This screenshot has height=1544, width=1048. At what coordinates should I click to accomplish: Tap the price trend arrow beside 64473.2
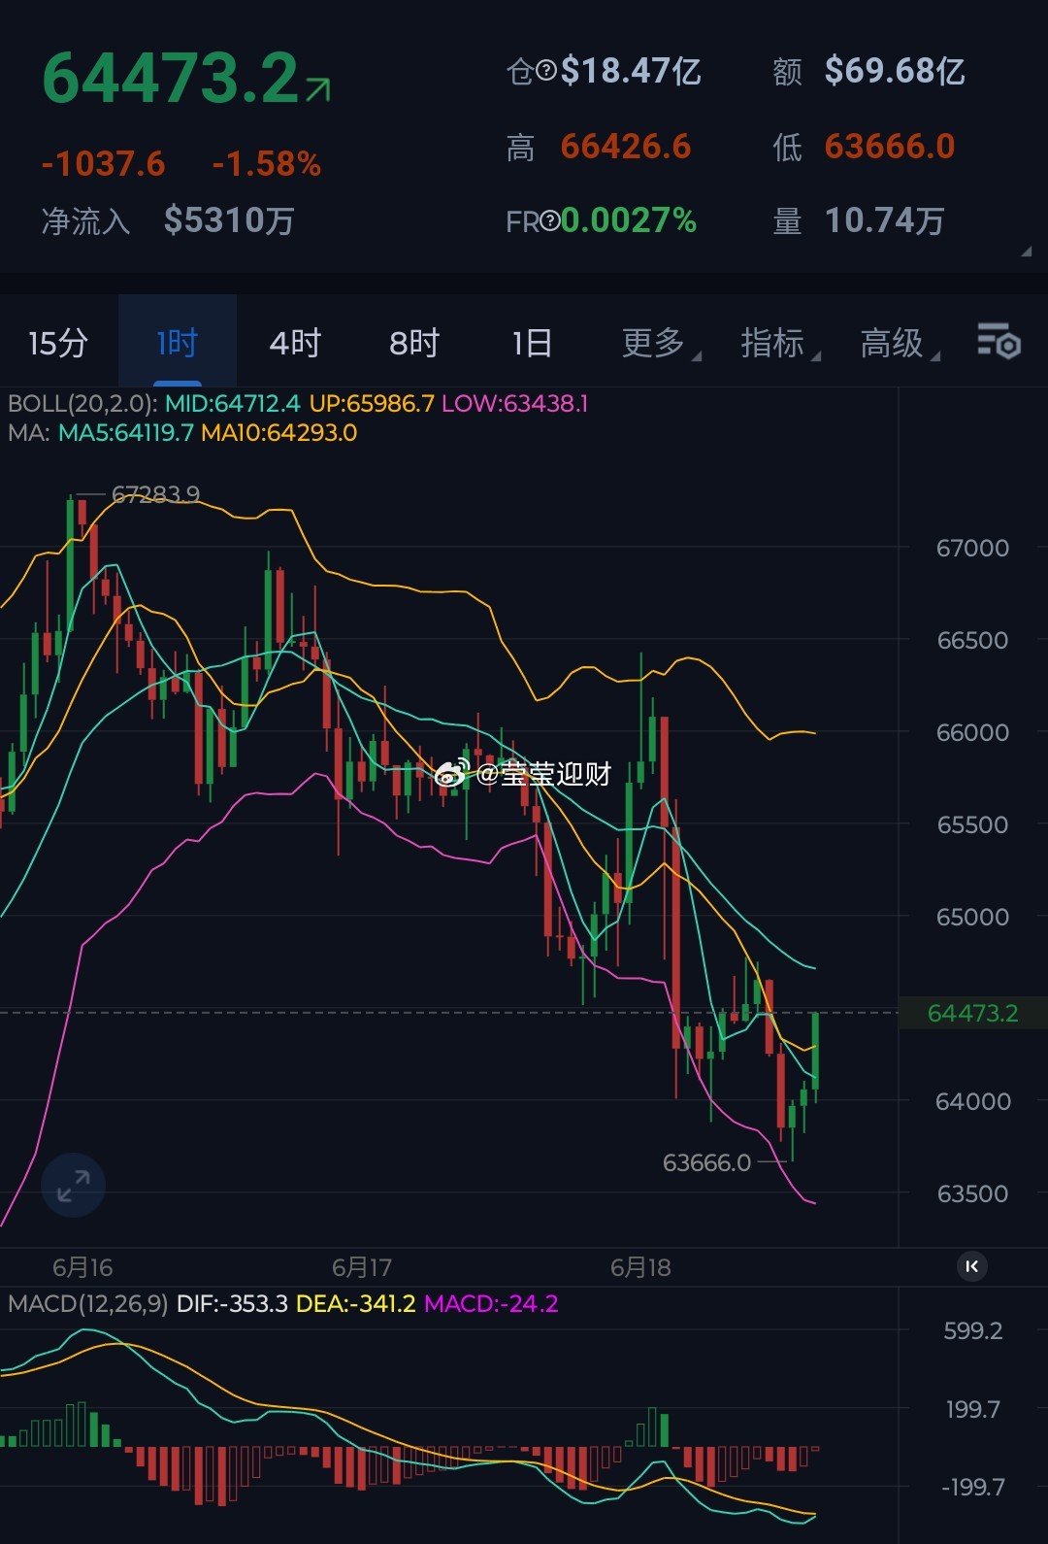click(318, 90)
